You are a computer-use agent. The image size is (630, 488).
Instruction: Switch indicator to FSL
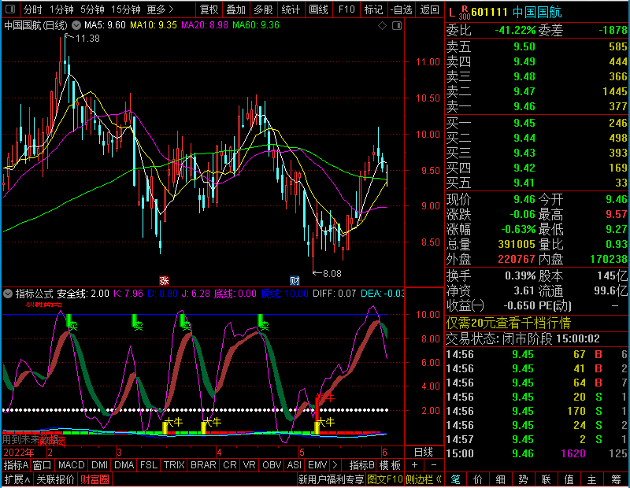pos(149,465)
